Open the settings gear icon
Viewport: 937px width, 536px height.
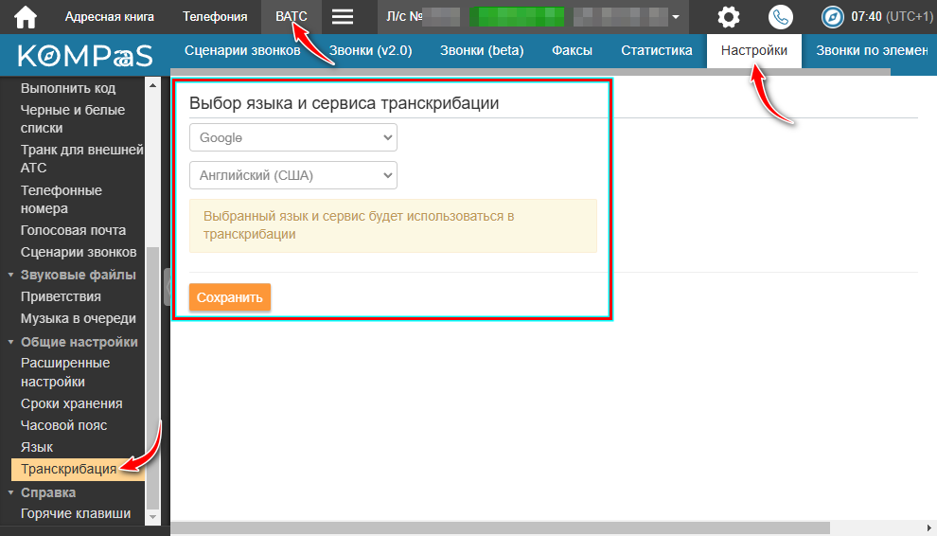click(729, 17)
